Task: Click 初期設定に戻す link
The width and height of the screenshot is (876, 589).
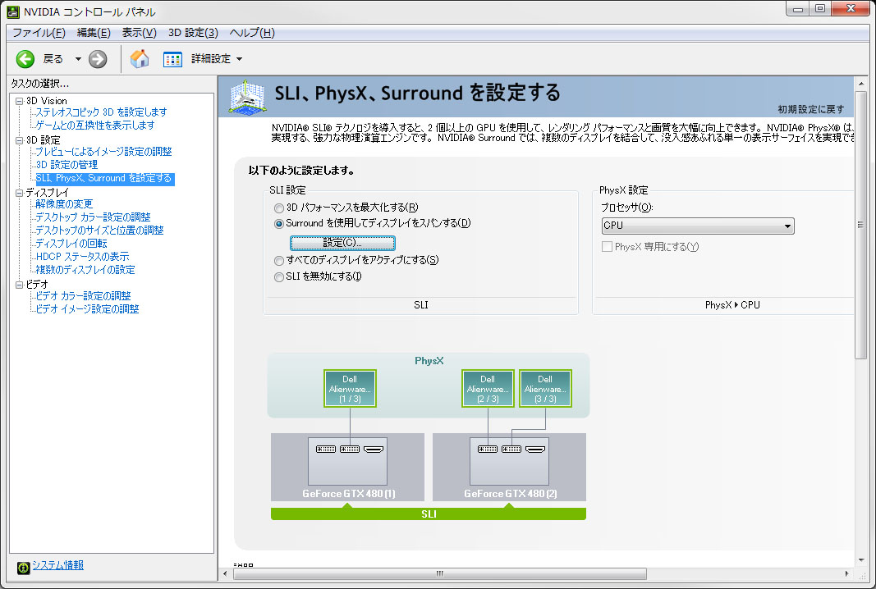Action: pos(810,109)
